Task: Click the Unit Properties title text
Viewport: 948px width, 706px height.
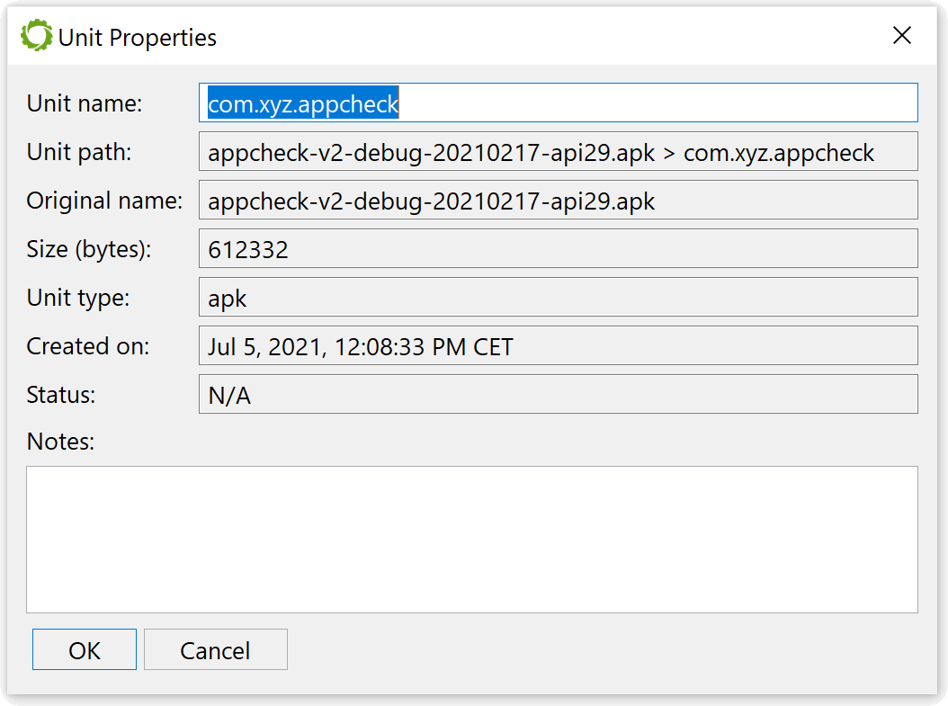Action: pos(138,38)
